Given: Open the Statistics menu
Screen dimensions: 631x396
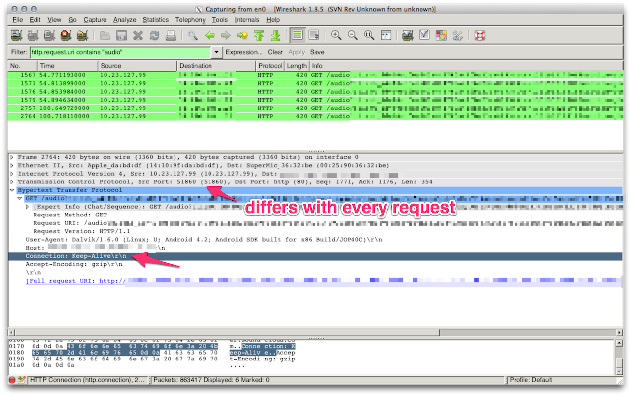Looking at the screenshot, I should [x=155, y=20].
